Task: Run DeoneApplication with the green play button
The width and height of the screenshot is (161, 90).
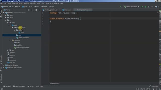Action: point(142,7)
